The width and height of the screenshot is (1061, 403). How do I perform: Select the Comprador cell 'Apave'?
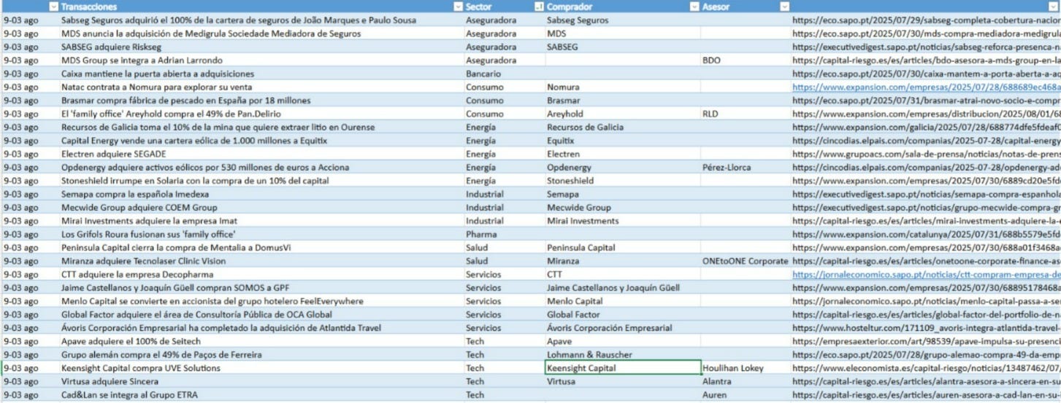[x=623, y=342]
